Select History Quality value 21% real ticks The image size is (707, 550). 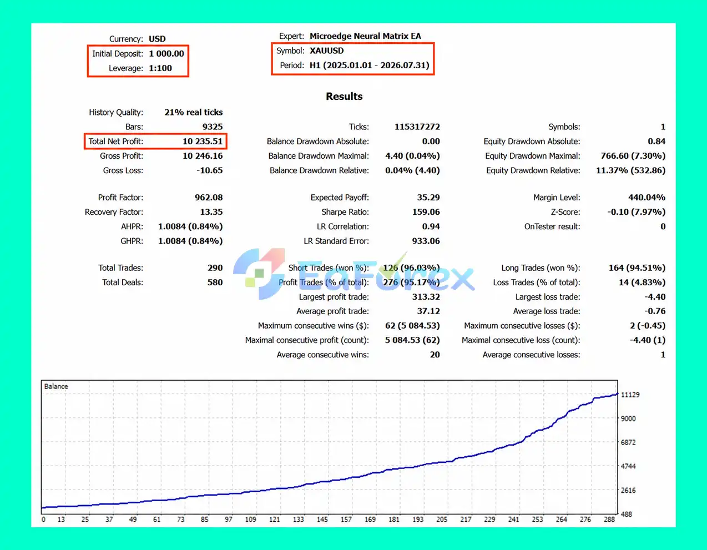point(194,112)
